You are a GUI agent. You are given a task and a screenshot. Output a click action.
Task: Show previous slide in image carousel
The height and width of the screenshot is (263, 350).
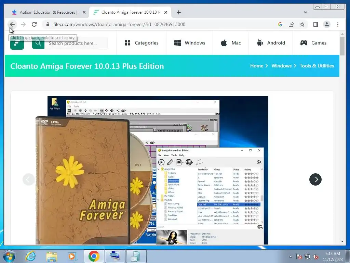(29, 179)
